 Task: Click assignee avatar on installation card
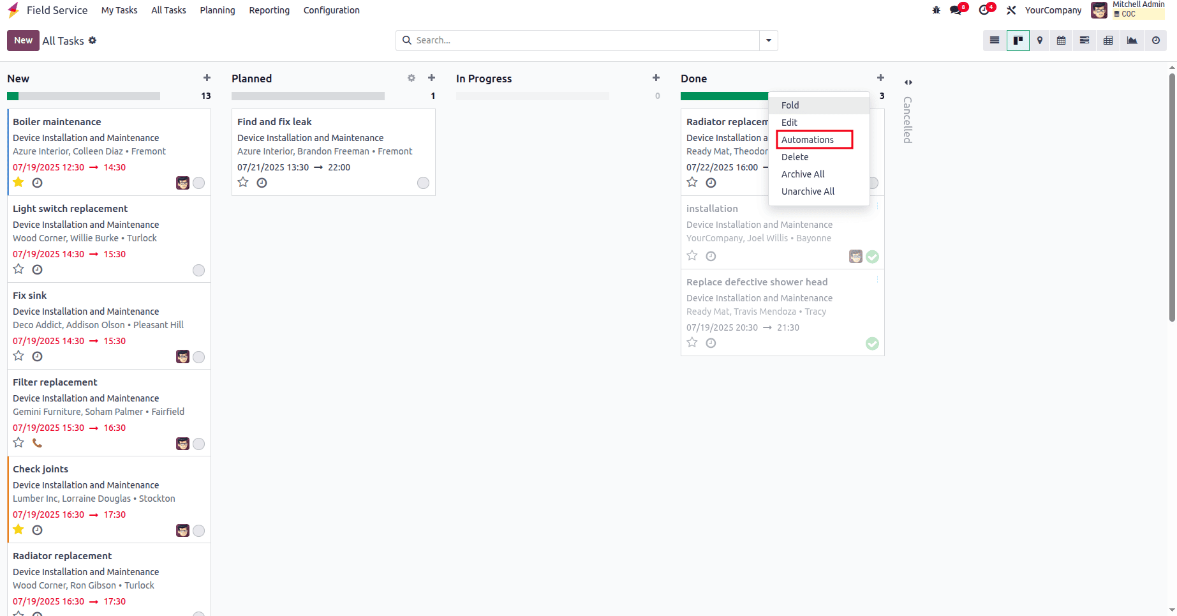tap(856, 257)
